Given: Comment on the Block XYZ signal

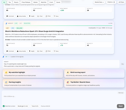Looking at the screenshot, I should pyautogui.click(x=10, y=51).
